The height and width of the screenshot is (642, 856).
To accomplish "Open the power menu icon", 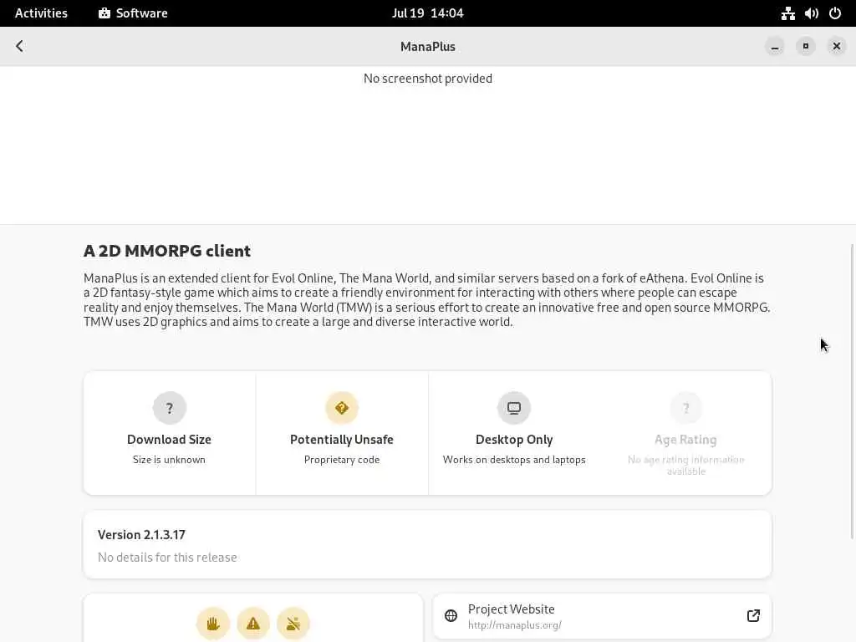I will (x=835, y=13).
